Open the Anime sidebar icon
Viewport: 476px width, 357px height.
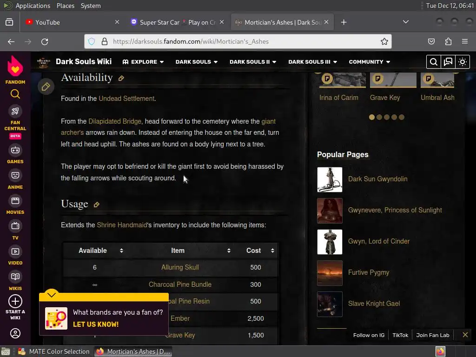15,175
